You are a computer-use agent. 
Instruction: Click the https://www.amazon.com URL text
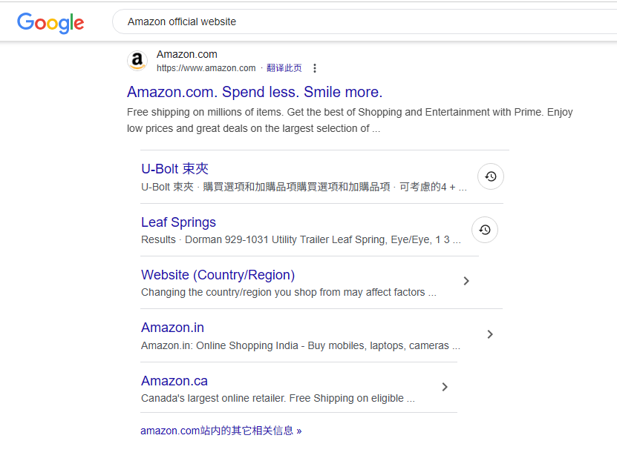click(x=206, y=68)
